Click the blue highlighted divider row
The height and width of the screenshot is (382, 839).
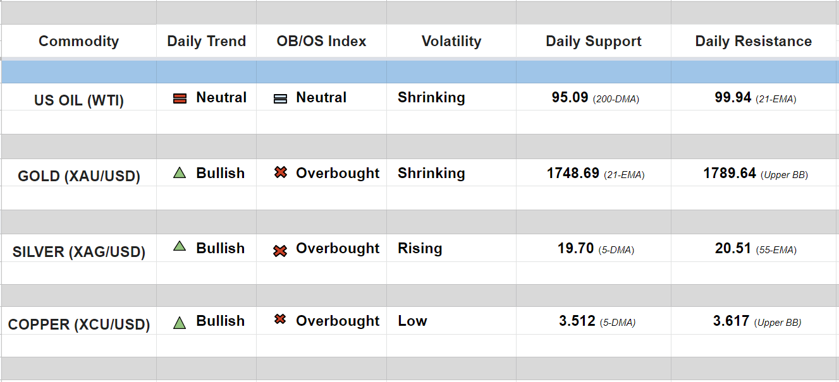coord(419,72)
